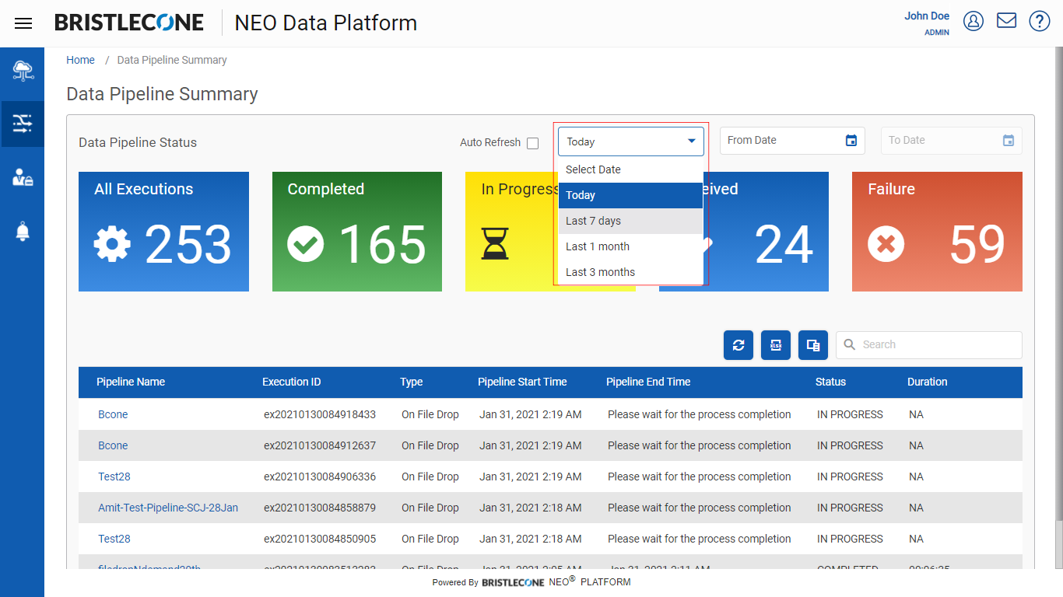This screenshot has width=1063, height=597.
Task: Choose Last 7 days option
Action: coord(631,221)
